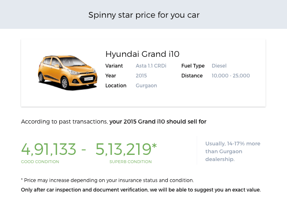Click the orange Hyundai car image
Image resolution: width=287 pixels, height=208 pixels.
tap(68, 72)
